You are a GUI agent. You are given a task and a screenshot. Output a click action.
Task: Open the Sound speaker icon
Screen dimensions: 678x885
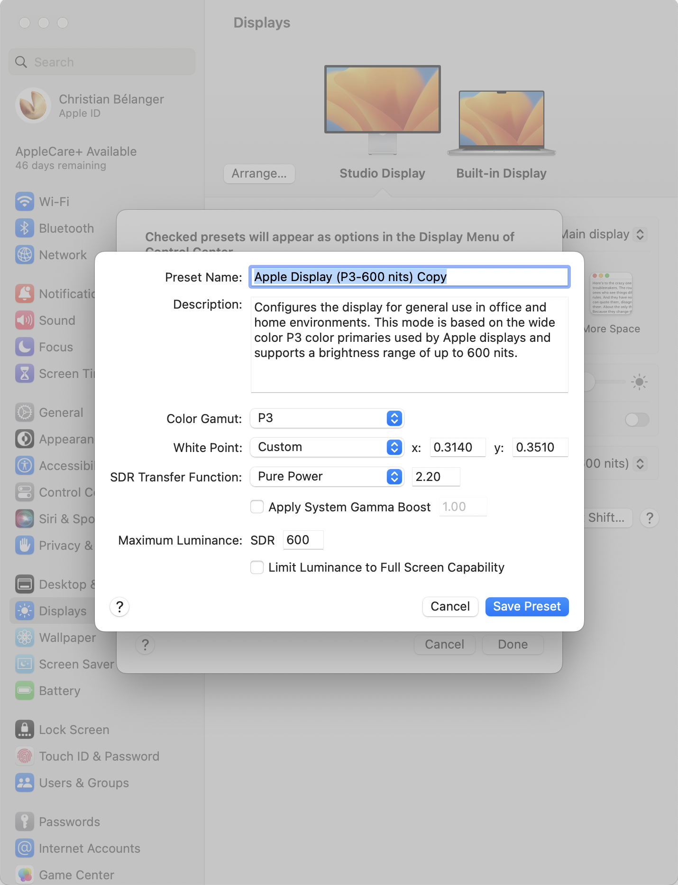click(25, 320)
